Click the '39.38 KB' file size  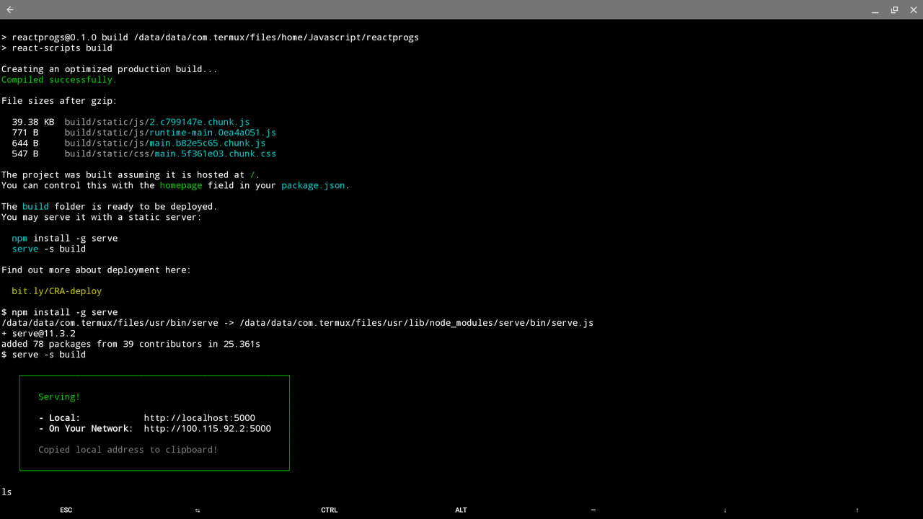(33, 122)
